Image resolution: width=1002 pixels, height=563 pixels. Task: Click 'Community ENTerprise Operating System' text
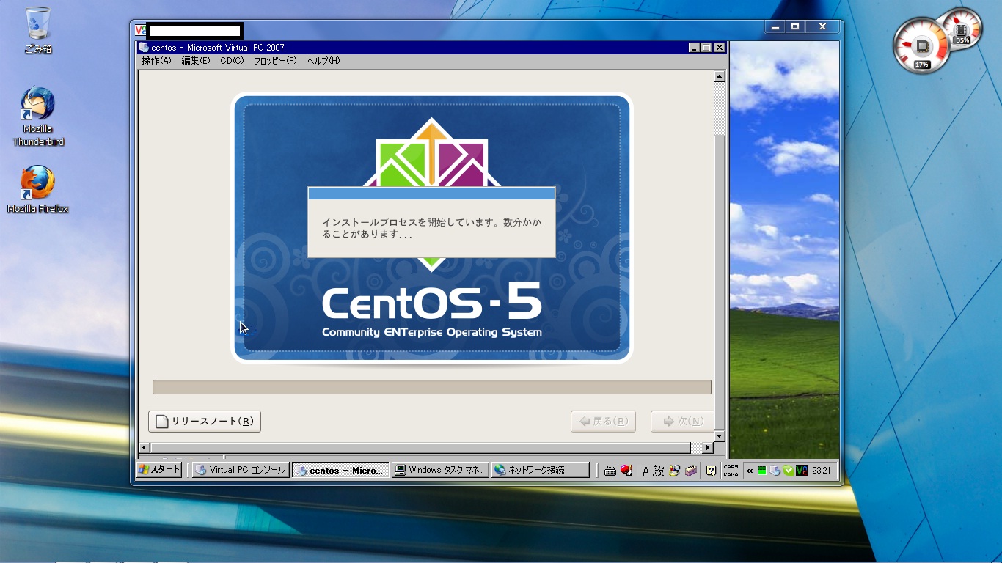pos(432,333)
